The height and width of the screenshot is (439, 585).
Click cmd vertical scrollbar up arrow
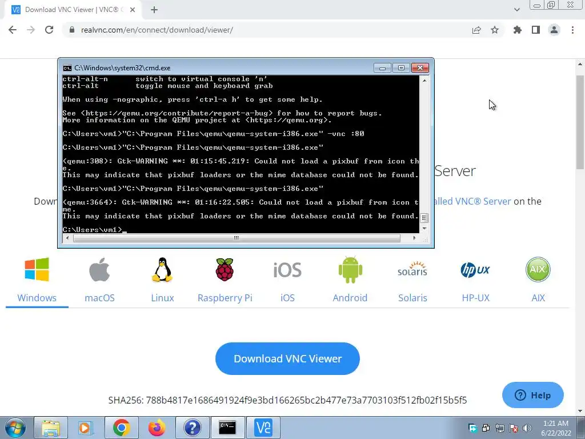[424, 80]
